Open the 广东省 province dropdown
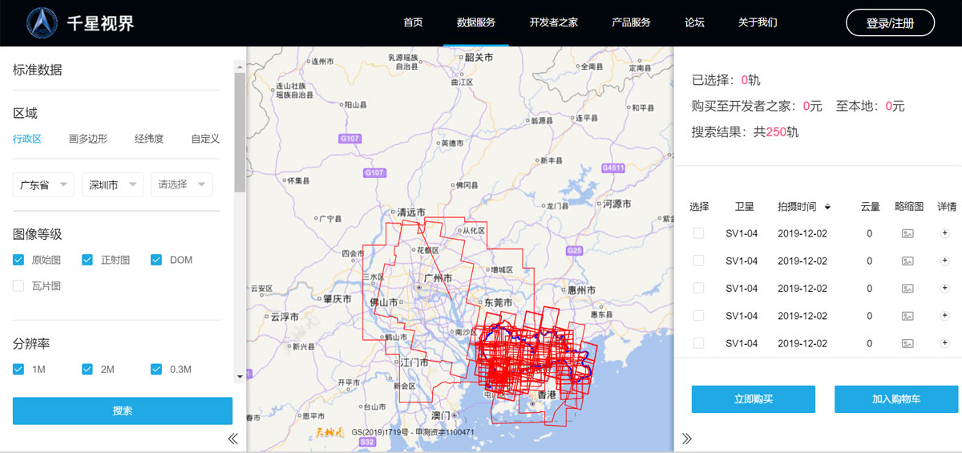The image size is (962, 453). (43, 184)
